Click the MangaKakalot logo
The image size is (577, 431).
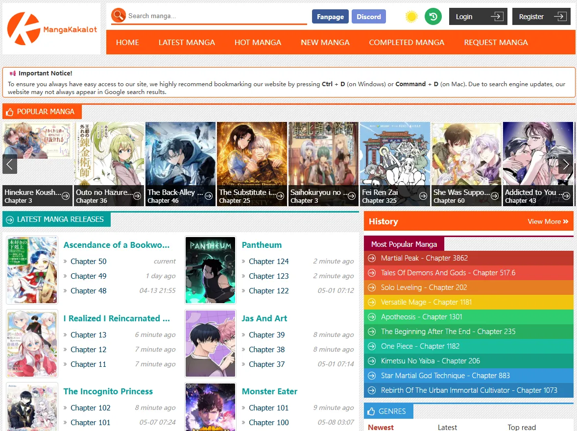pyautogui.click(x=51, y=29)
